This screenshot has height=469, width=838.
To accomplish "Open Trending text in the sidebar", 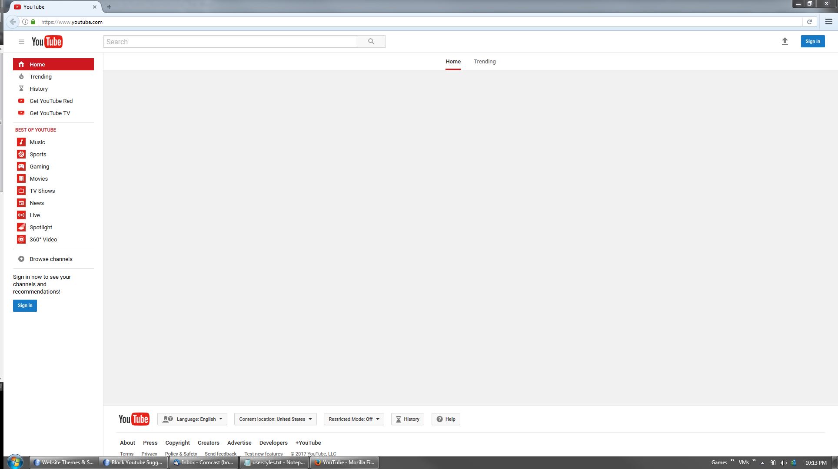I will (41, 76).
